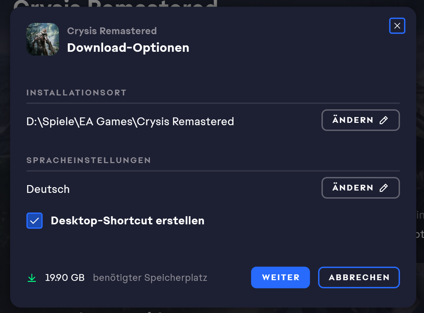Click the install path D:\Spiele\EA Games\Crysis Remastered
The image size is (424, 313).
click(130, 121)
